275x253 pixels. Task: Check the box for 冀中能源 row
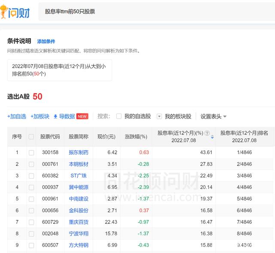31,188
